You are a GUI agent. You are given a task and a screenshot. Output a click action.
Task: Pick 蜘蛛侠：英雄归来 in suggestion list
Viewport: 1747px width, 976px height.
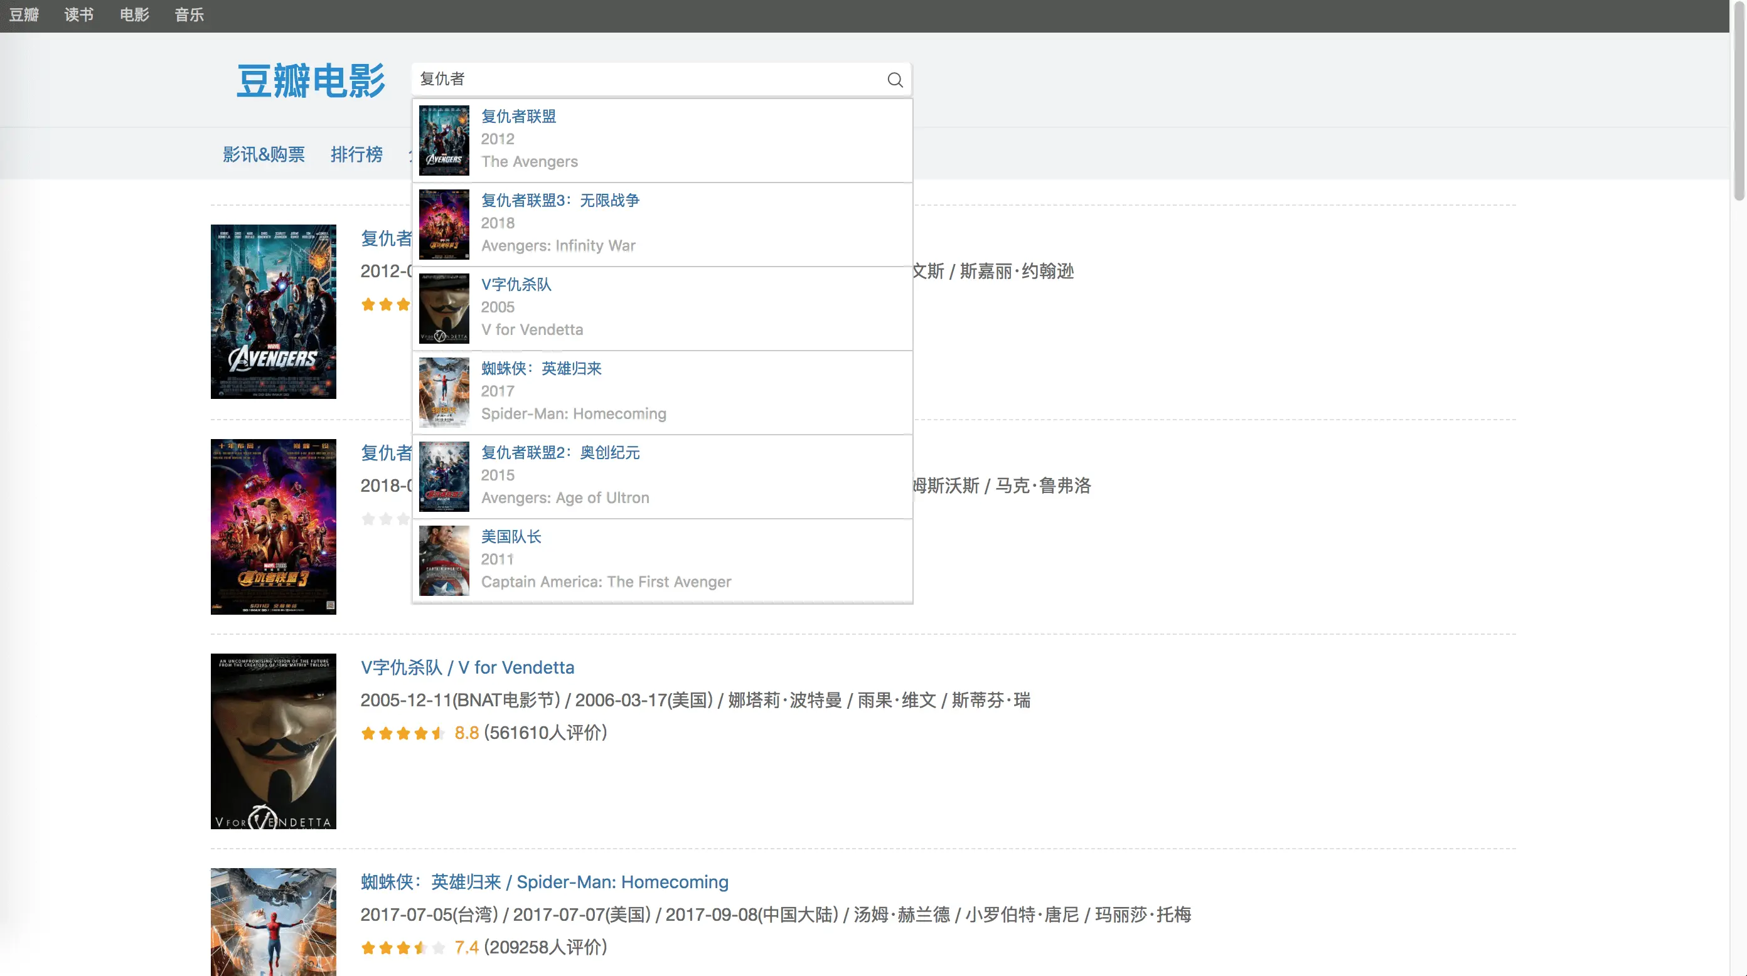(541, 369)
